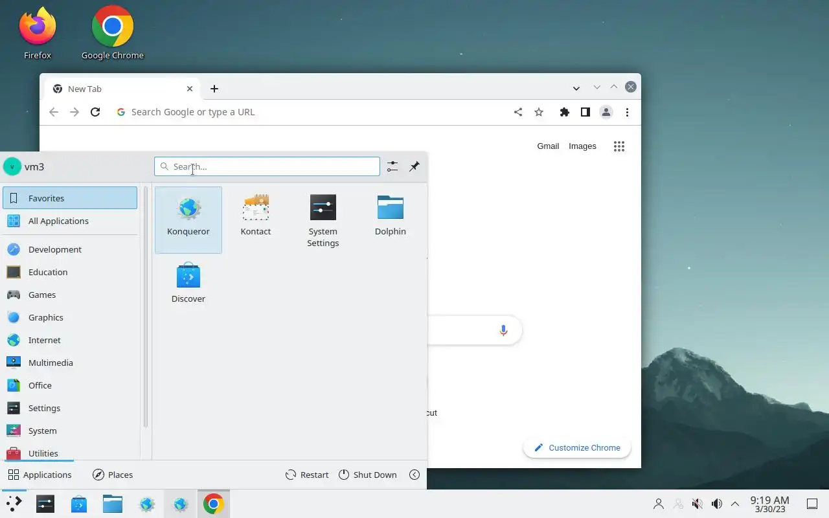Click Chrome back navigation arrow

pyautogui.click(x=54, y=112)
